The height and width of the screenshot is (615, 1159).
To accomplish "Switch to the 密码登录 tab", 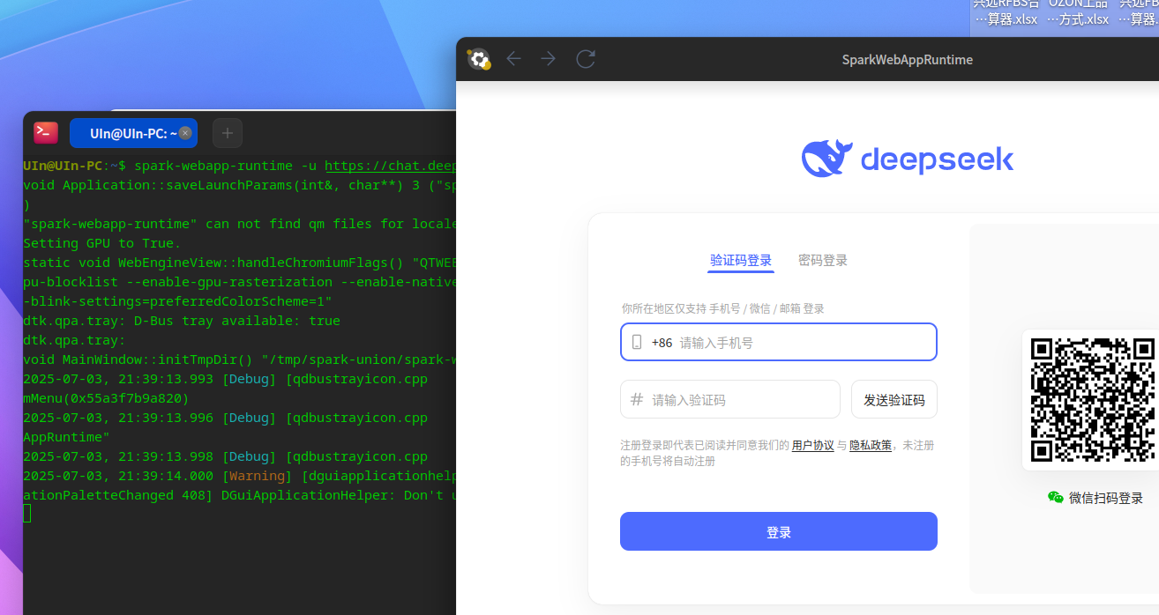I will coord(823,261).
